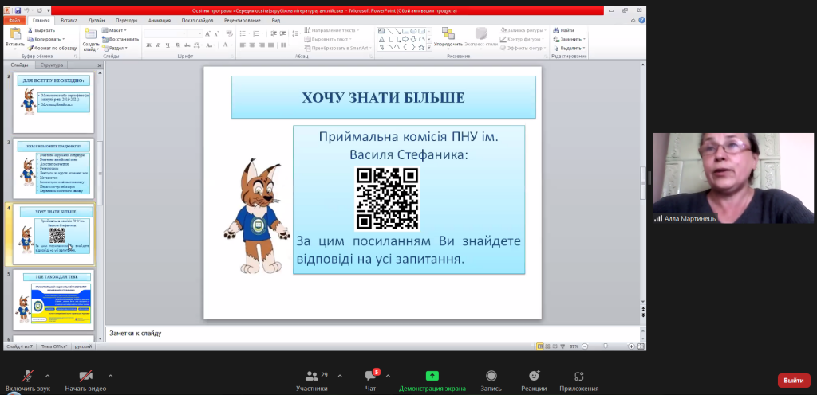817x395 pixels.
Task: Unmute microphone with Включить звук
Action: coord(28,376)
